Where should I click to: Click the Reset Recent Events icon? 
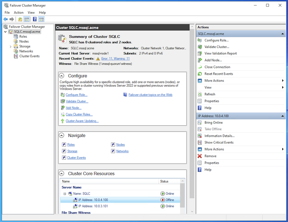tap(200, 74)
